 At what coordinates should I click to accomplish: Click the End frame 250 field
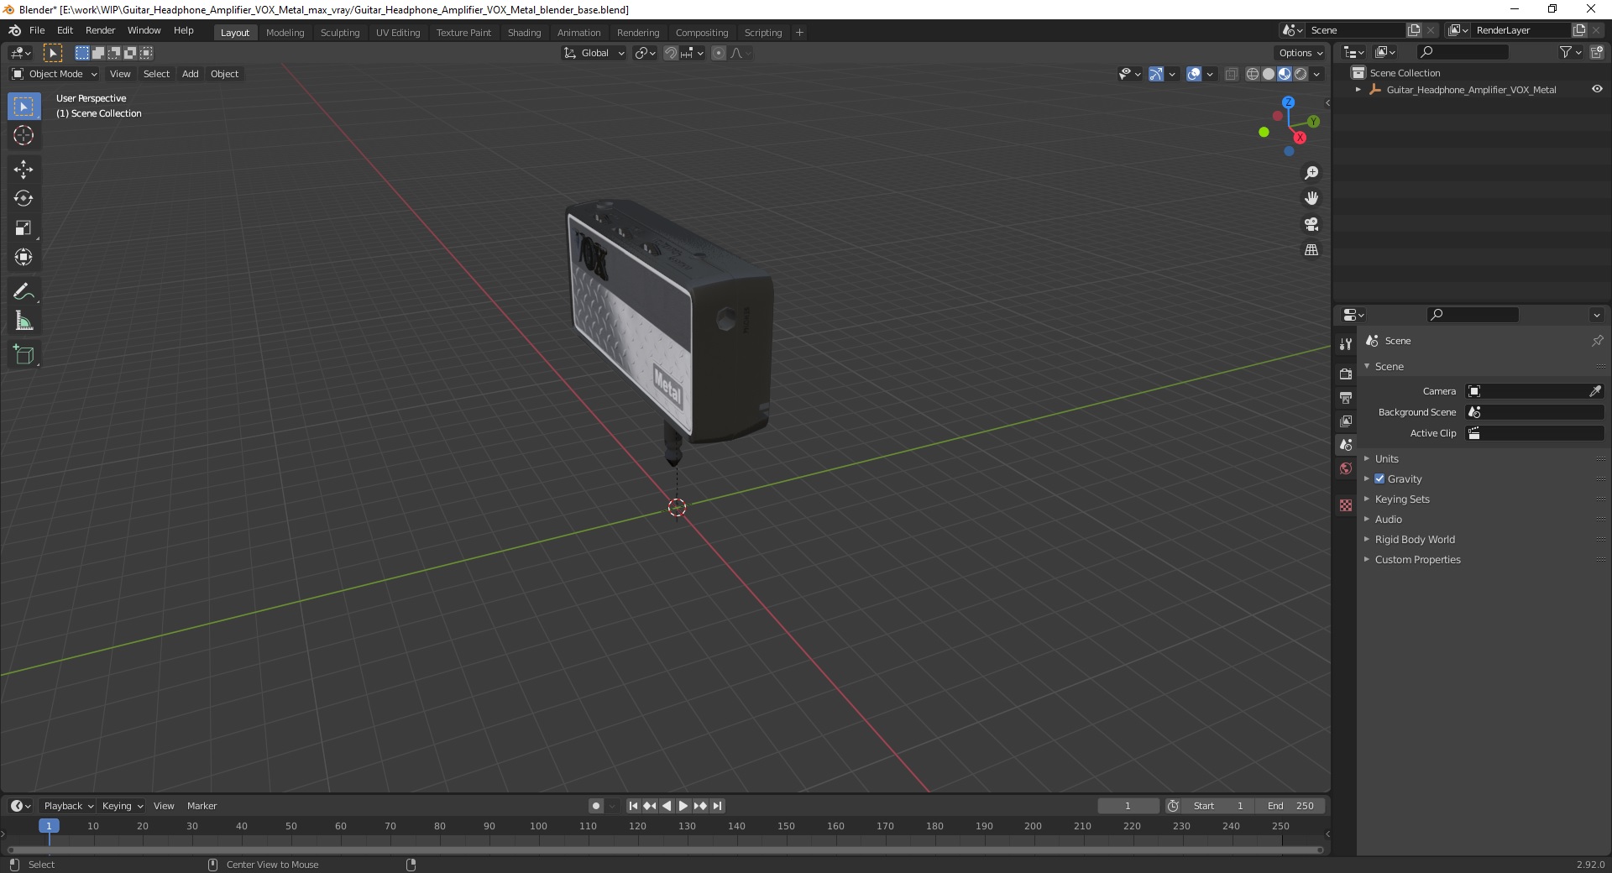[1290, 806]
